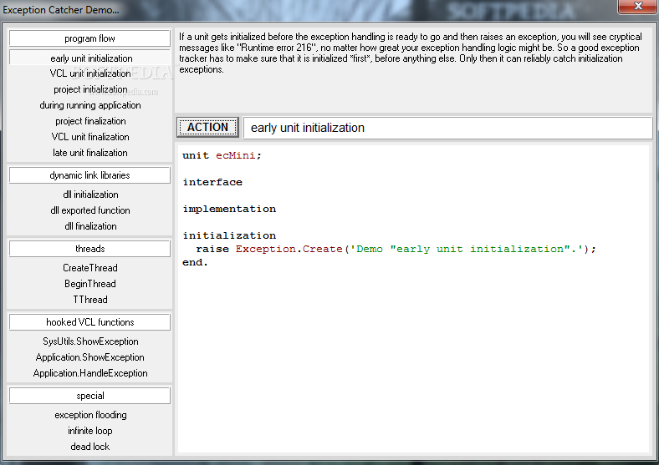Click the threads section header
The image size is (659, 465).
pos(89,249)
